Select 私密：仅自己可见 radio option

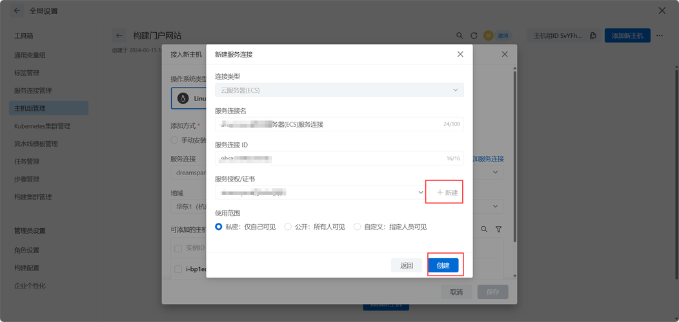coord(245,227)
